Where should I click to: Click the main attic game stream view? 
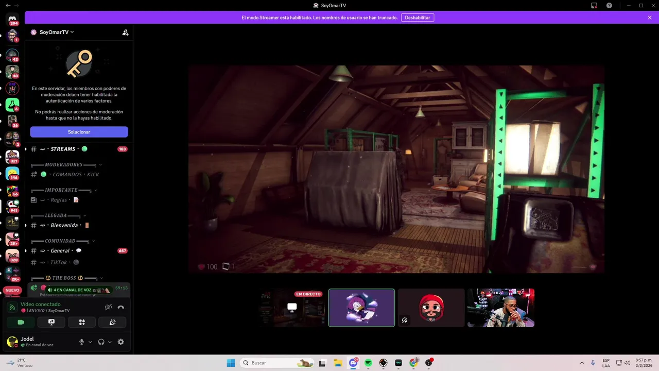[396, 169]
